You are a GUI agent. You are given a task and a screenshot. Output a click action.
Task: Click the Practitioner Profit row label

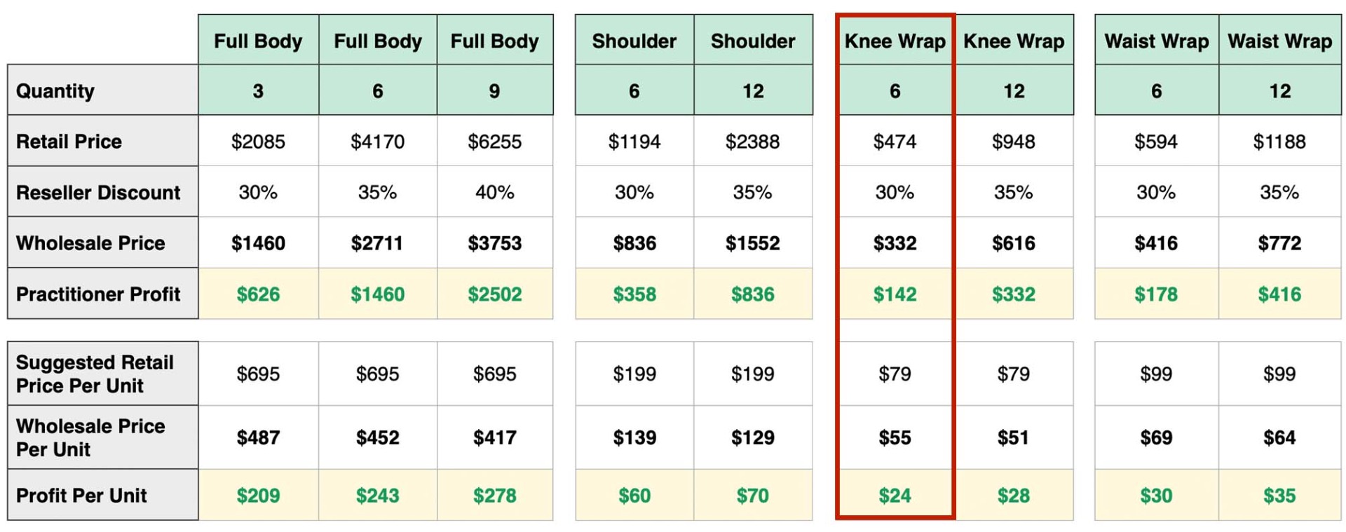pyautogui.click(x=102, y=294)
